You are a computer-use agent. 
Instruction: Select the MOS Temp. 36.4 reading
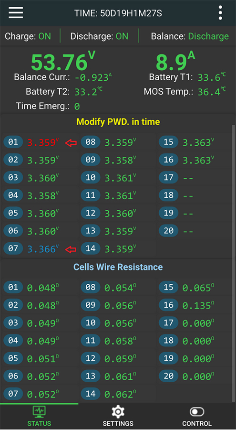pos(185,92)
